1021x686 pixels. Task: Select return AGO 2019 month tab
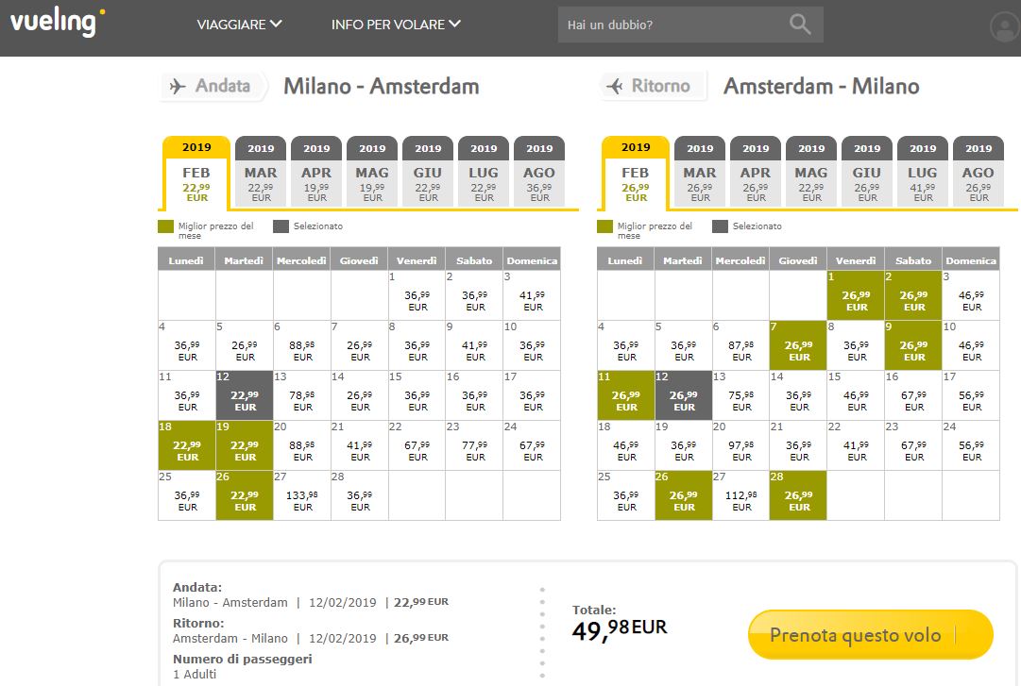tap(978, 173)
